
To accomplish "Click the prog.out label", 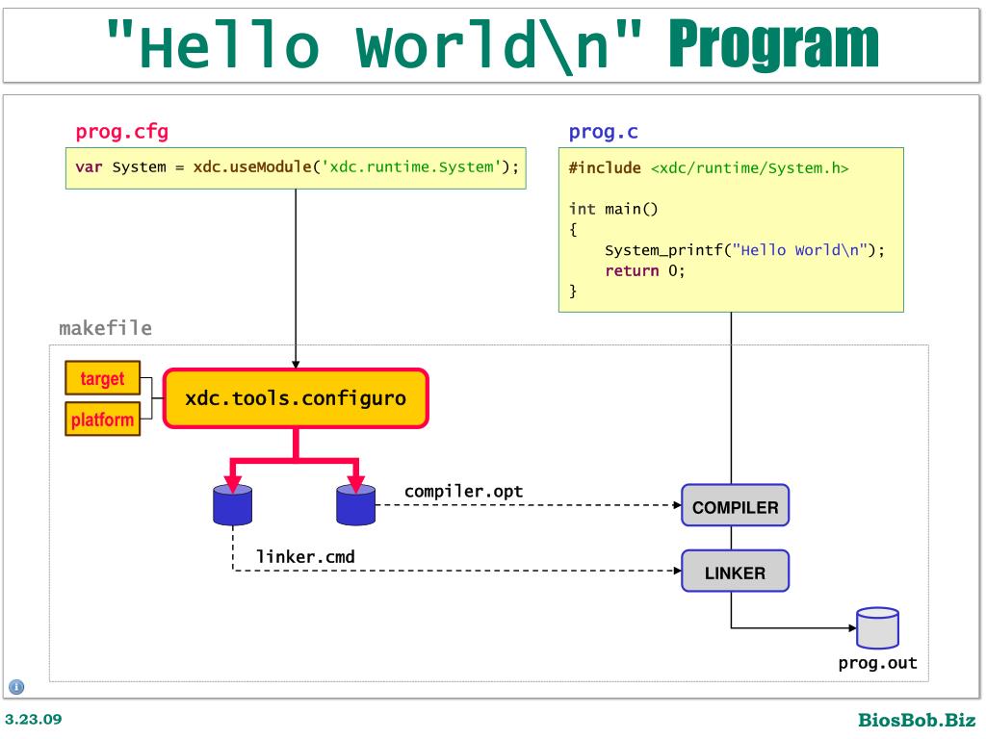I will tap(878, 663).
